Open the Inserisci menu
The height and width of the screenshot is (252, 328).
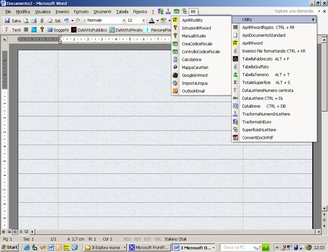[x=62, y=12]
